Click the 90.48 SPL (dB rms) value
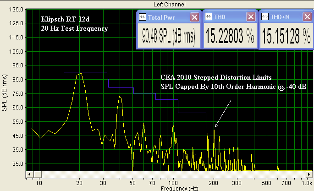 pyautogui.click(x=169, y=36)
